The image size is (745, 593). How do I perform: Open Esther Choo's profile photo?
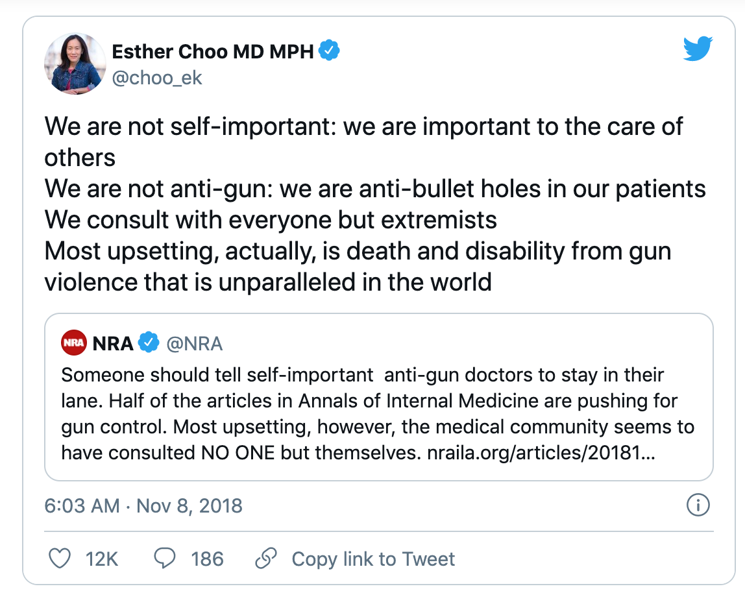point(75,64)
